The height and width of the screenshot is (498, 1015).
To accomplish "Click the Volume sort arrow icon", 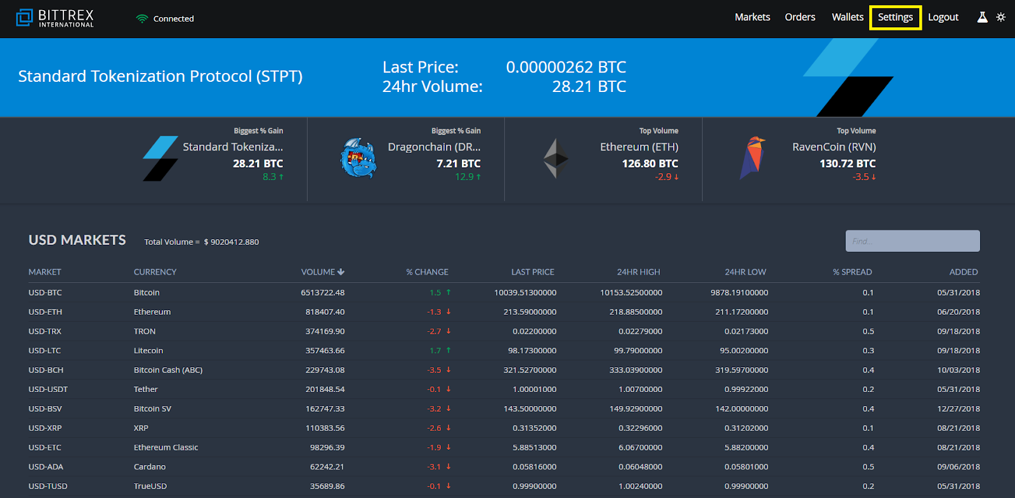I will [341, 272].
